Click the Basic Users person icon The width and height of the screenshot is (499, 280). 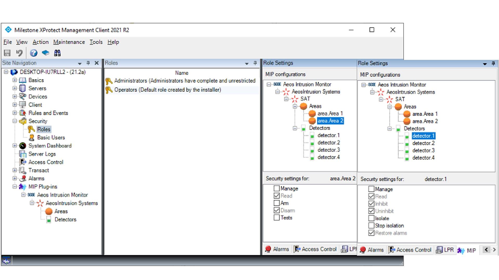(x=31, y=137)
